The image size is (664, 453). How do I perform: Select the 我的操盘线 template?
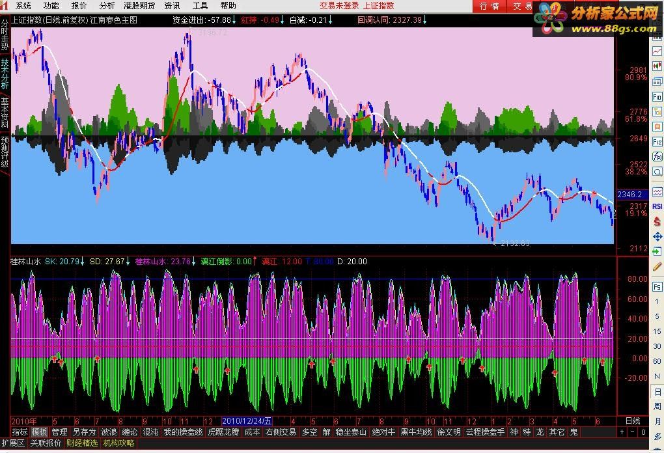coord(183,432)
